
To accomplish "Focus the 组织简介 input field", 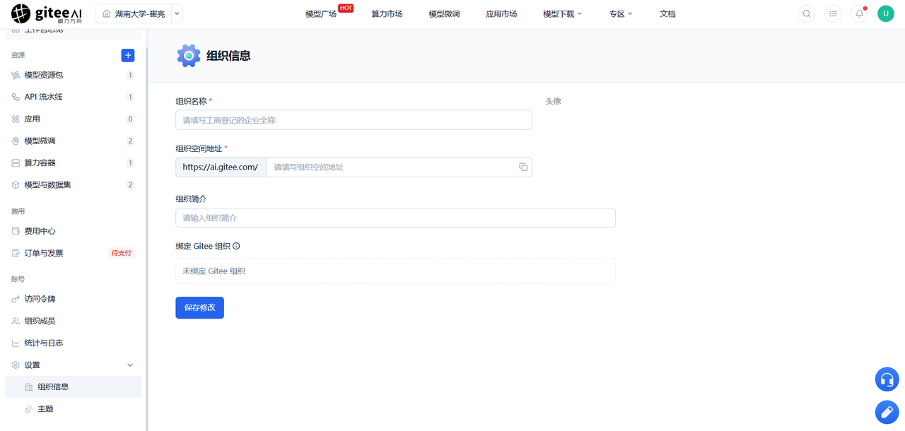I will (395, 218).
